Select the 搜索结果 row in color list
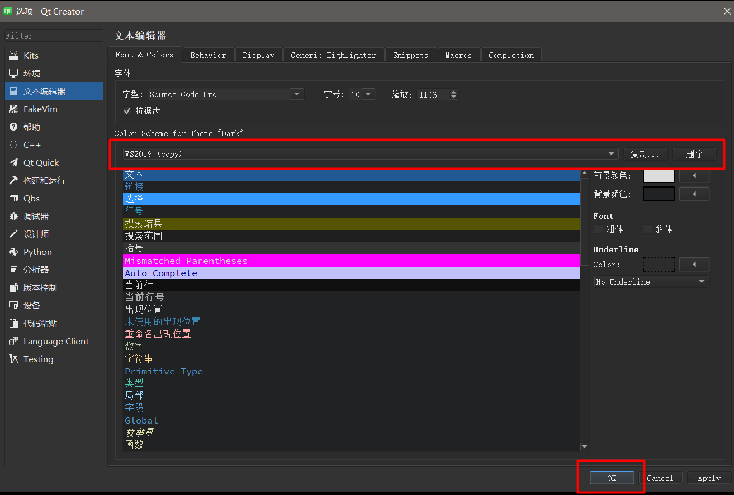The image size is (734, 495). pyautogui.click(x=351, y=224)
